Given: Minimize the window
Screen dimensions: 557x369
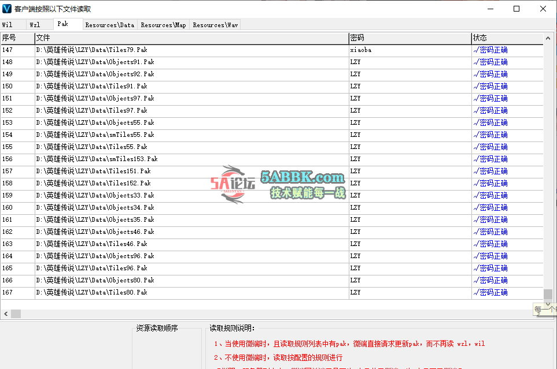Looking at the screenshot, I should pyautogui.click(x=490, y=9).
